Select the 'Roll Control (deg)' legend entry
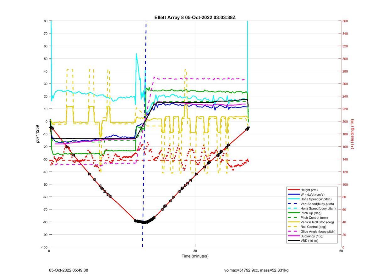This screenshot has width=377, height=278. click(x=313, y=226)
